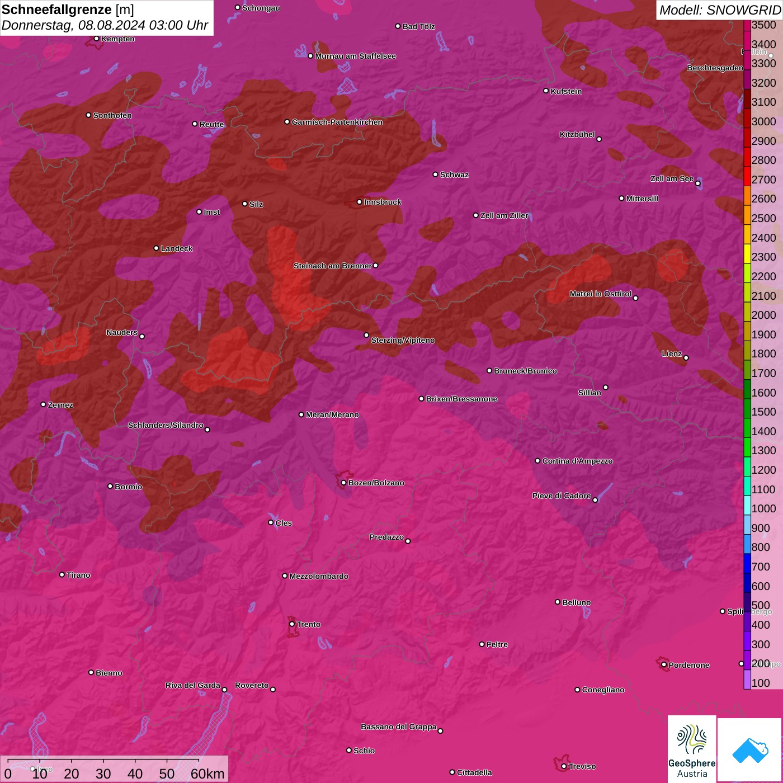Viewport: 783px width, 783px height.
Task: Click the Murnau am Staffelsee label
Action: tap(355, 56)
